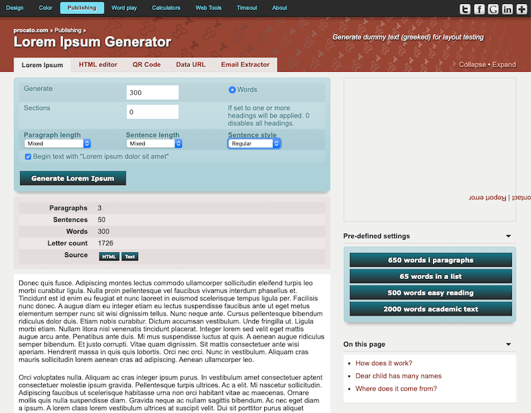The height and width of the screenshot is (413, 531).
Task: Open the Sentence style dropdown
Action: (254, 143)
